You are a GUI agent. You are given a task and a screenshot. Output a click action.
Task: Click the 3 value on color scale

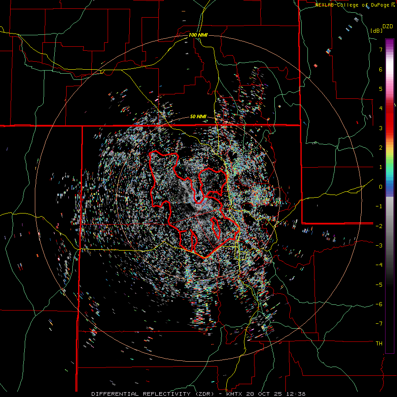381,128
